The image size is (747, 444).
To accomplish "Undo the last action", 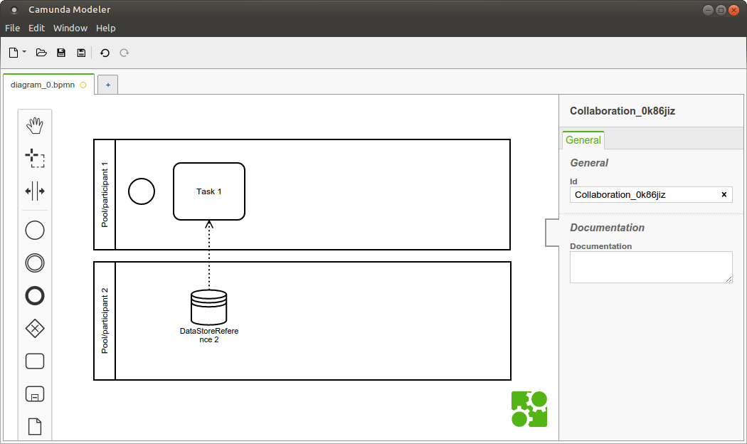I will 105,53.
